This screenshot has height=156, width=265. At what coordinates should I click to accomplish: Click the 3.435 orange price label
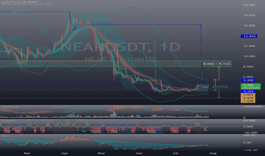click(x=248, y=98)
